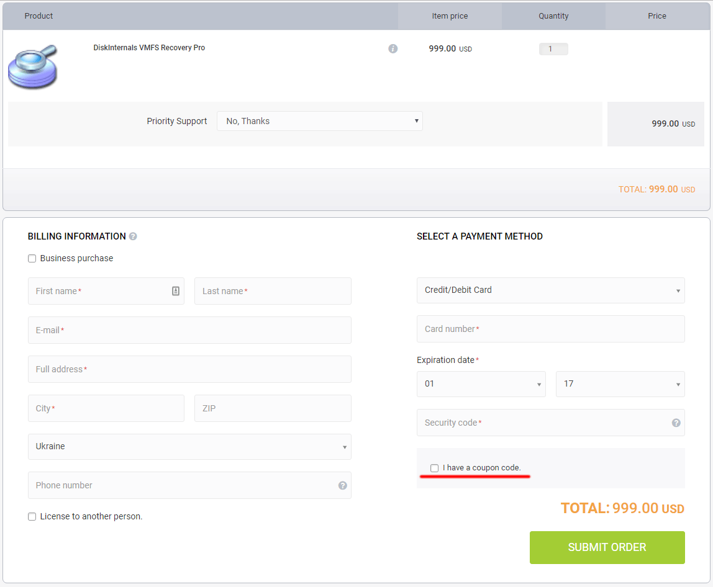Enable License to another person checkbox
Image resolution: width=713 pixels, height=587 pixels.
[x=32, y=517]
